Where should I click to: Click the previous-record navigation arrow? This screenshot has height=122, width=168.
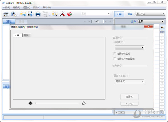tap(89, 22)
